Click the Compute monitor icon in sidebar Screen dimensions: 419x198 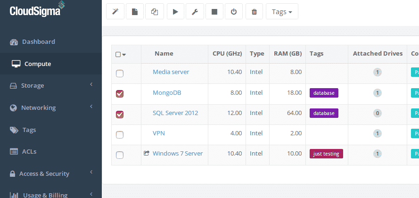tap(16, 64)
